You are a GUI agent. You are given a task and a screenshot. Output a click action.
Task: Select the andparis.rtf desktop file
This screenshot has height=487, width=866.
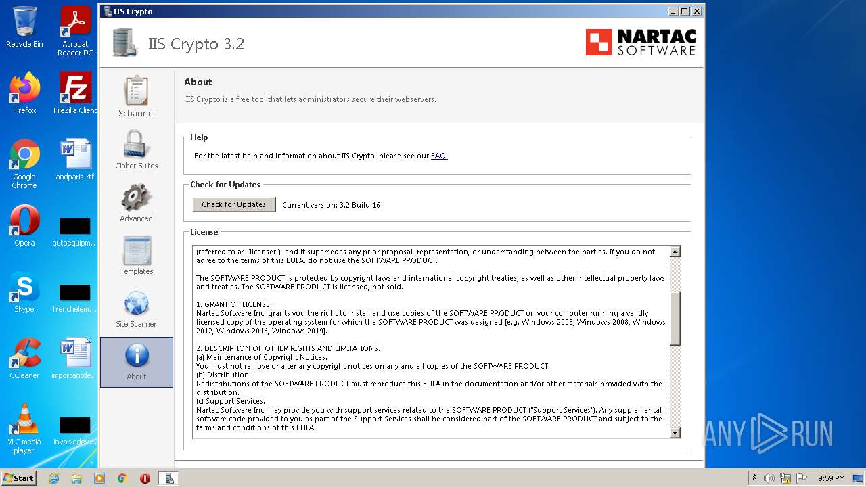point(75,160)
